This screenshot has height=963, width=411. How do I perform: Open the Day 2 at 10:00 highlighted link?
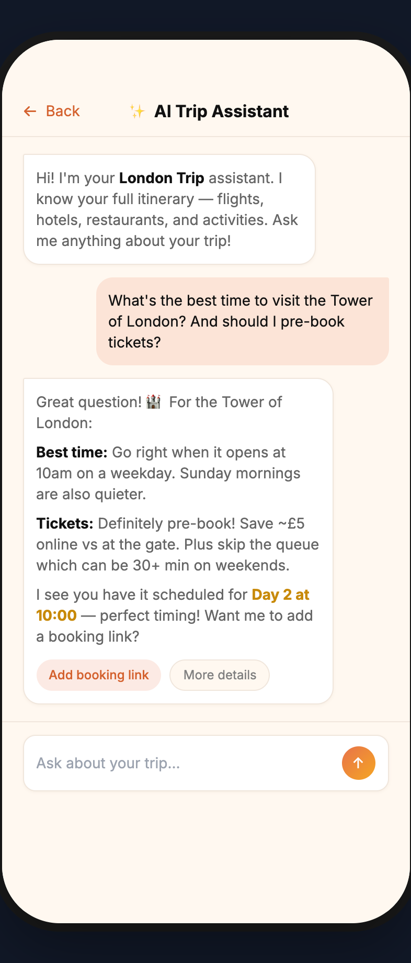(x=280, y=595)
